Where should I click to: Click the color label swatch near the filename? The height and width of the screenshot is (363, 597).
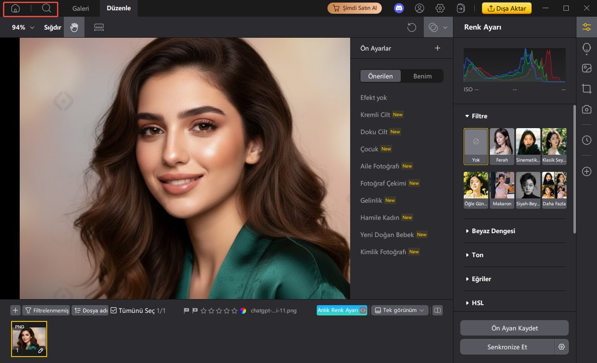click(x=242, y=310)
